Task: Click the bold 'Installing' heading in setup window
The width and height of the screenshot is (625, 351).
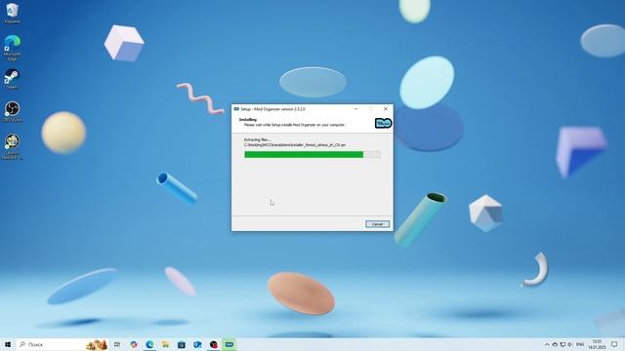Action: pyautogui.click(x=248, y=119)
